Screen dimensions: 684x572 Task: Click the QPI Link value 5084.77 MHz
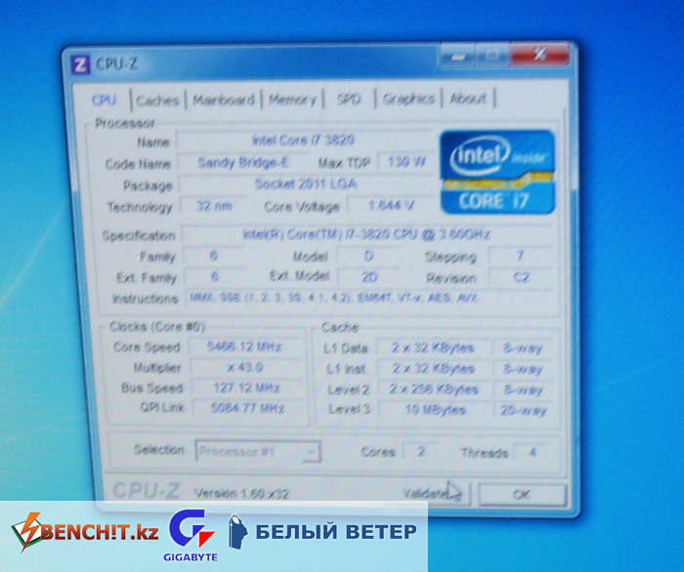(x=247, y=408)
